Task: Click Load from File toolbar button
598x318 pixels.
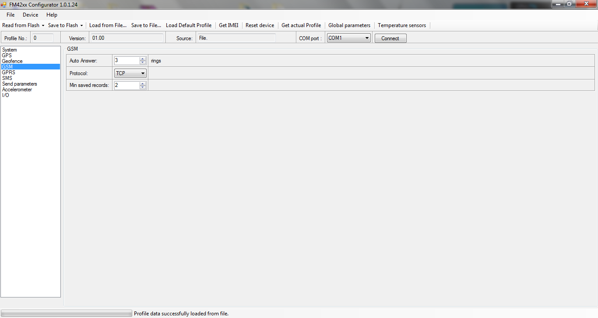Action: point(108,25)
